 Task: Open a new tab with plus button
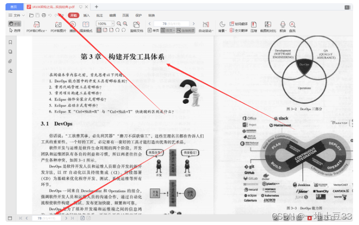point(96,7)
